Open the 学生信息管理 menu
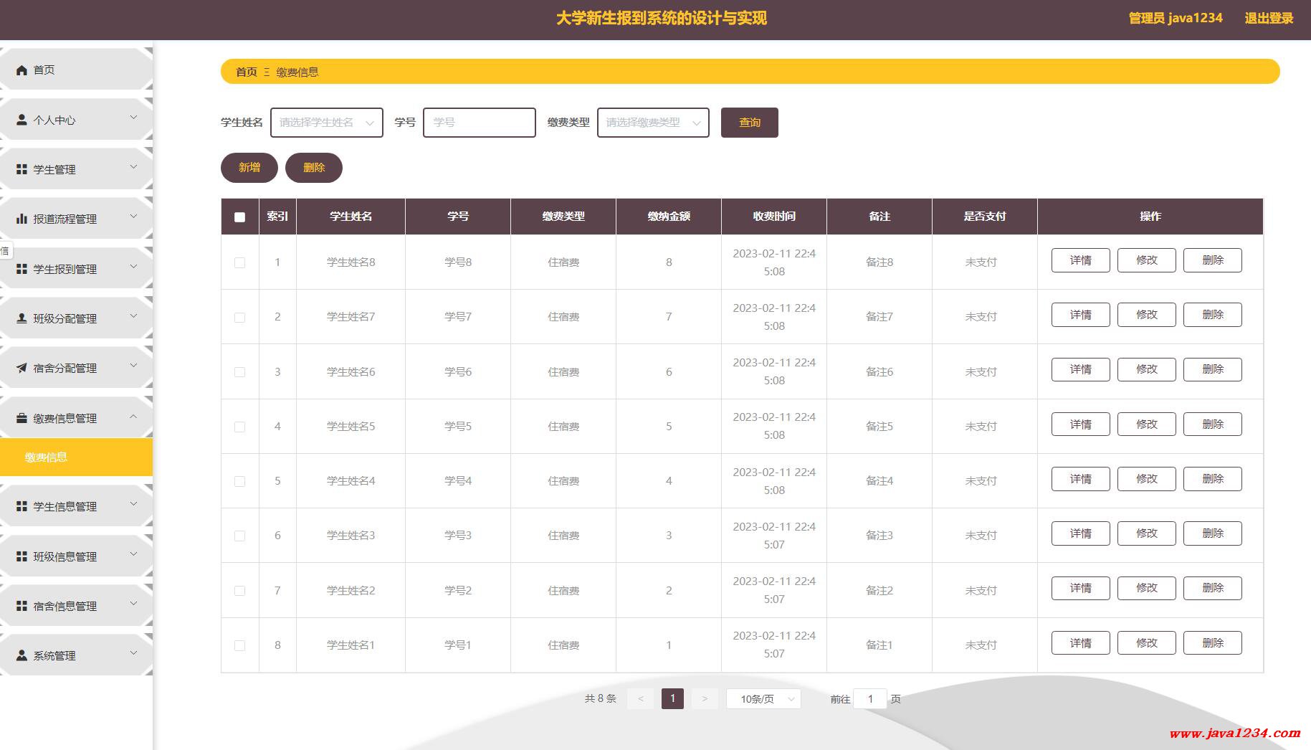1311x750 pixels. click(x=76, y=506)
